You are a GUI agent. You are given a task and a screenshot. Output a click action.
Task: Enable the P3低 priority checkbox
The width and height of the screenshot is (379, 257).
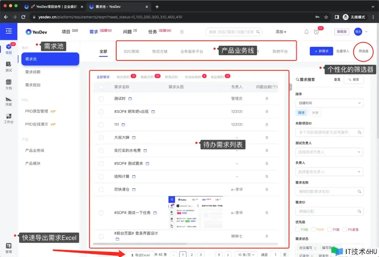tap(298, 230)
